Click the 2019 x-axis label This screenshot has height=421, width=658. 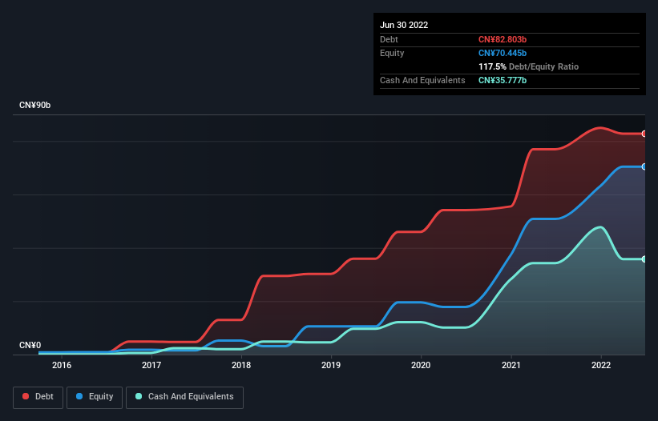point(331,365)
